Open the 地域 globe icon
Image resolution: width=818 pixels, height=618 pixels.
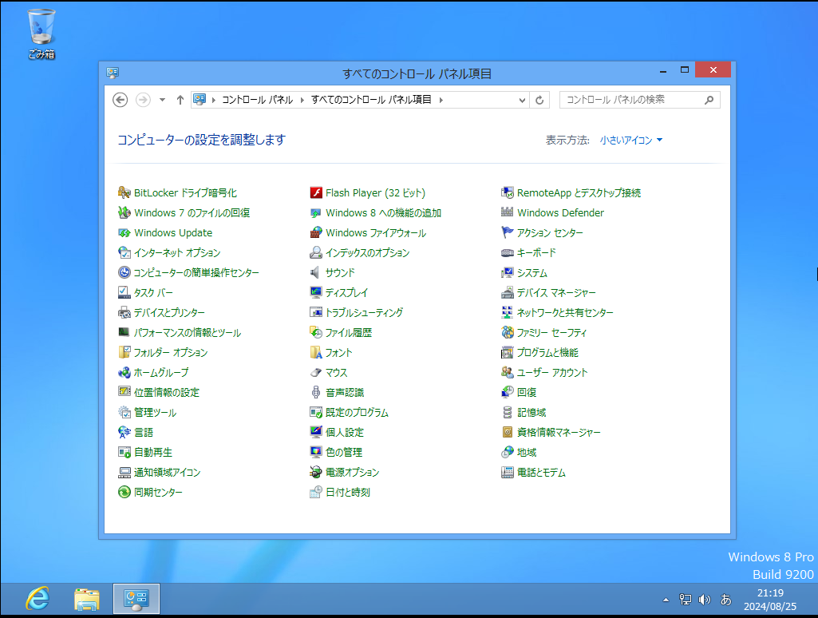[507, 452]
